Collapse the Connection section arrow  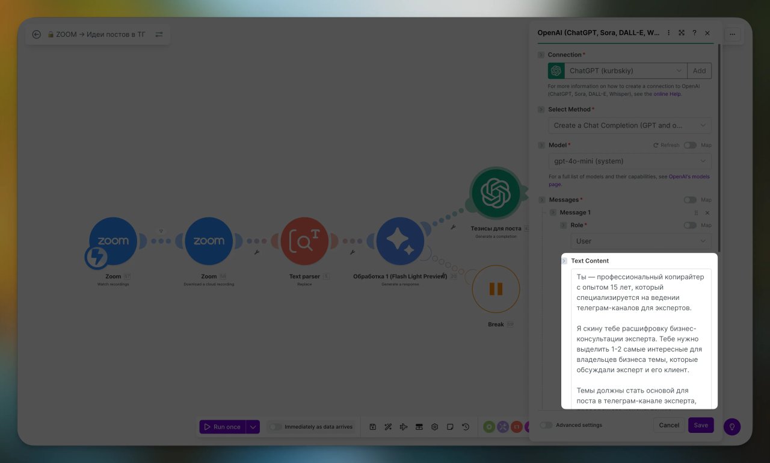[x=541, y=55]
